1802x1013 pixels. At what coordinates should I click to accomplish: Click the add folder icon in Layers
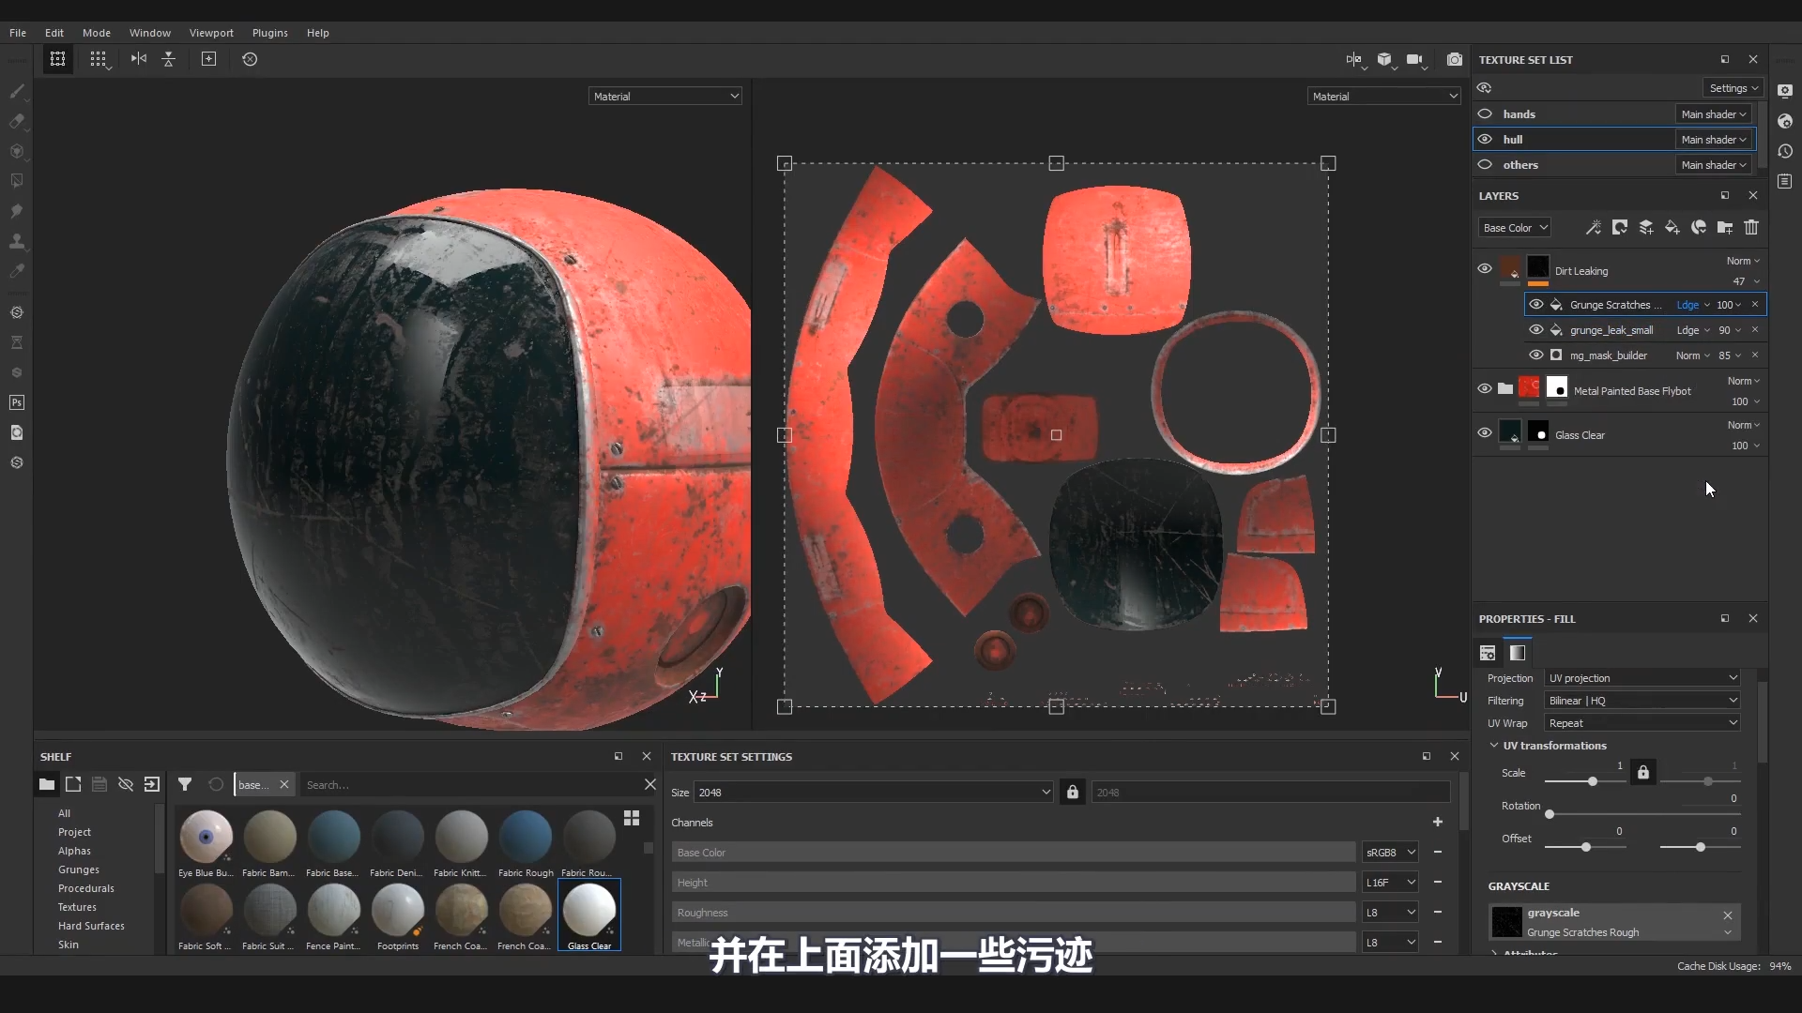1725,227
